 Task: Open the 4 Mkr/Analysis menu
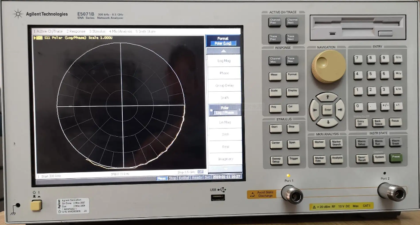point(121,31)
